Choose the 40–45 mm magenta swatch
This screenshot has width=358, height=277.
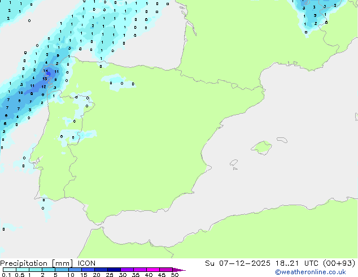pos(153,270)
